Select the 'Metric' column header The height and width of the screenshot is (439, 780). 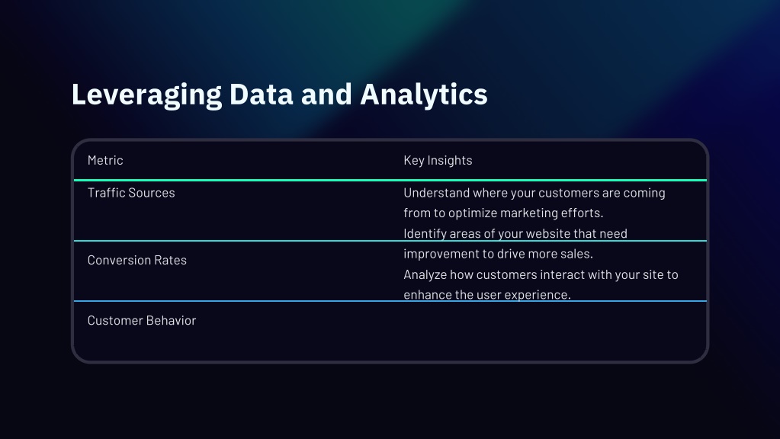(105, 160)
